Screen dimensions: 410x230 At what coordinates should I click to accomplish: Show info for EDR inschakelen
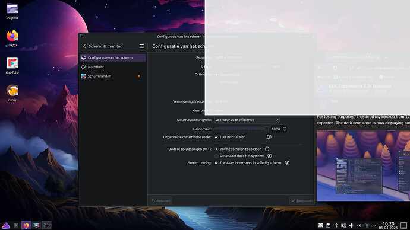coord(269,137)
